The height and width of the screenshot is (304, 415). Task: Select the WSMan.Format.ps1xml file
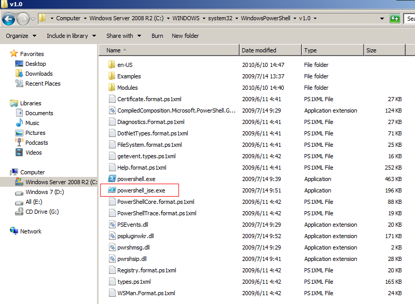click(146, 293)
